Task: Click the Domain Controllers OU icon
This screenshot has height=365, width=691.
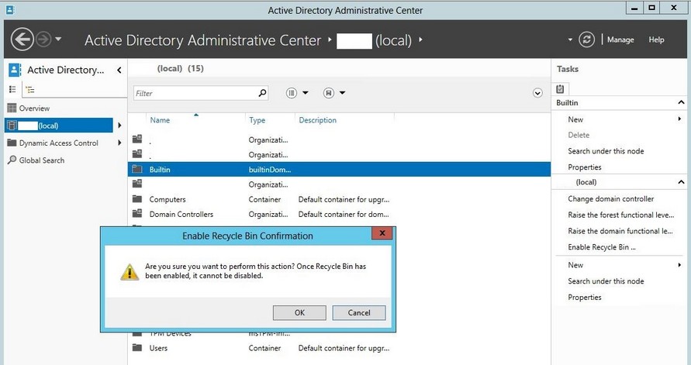Action: 137,214
